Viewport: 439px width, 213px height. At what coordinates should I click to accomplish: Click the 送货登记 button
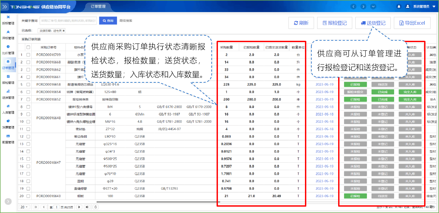(x=373, y=23)
